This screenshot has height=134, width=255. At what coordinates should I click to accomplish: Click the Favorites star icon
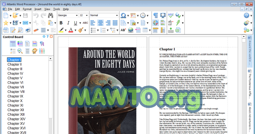coord(6,23)
